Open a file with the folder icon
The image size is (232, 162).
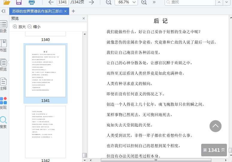pos(7,2)
